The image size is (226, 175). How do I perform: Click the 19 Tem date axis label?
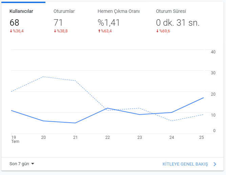coord(15,140)
